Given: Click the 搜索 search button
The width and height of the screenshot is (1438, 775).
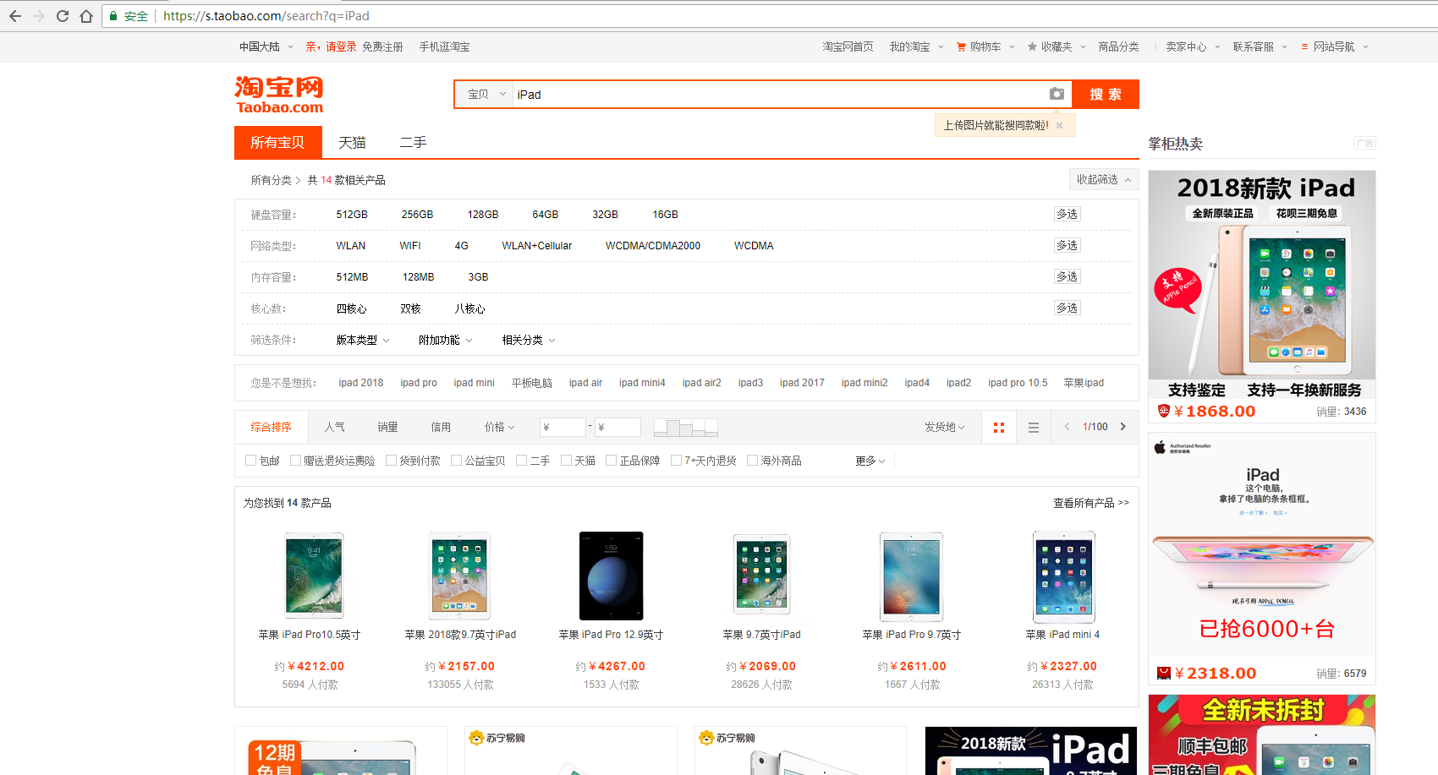Looking at the screenshot, I should (x=1106, y=95).
